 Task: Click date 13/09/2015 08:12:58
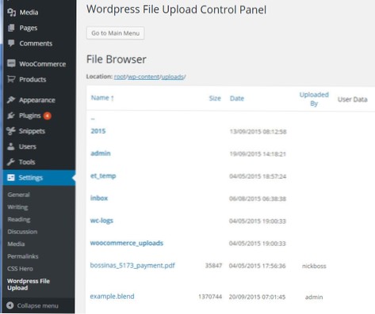[258, 131]
